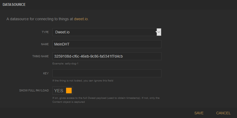
Task: Toggle the Show Full Payload switch
Action: 63,90
